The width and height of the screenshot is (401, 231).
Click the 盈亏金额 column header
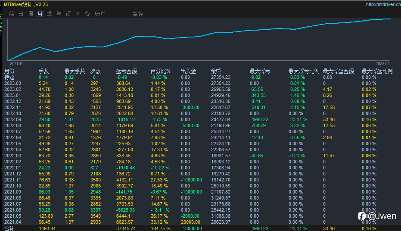coord(126,71)
